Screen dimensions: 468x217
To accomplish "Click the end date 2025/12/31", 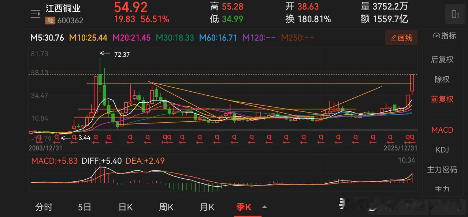I will click(400, 148).
